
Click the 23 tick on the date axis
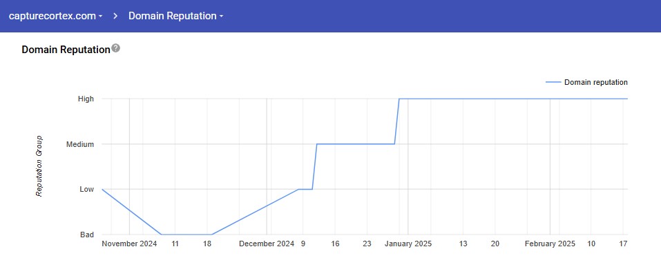point(367,244)
